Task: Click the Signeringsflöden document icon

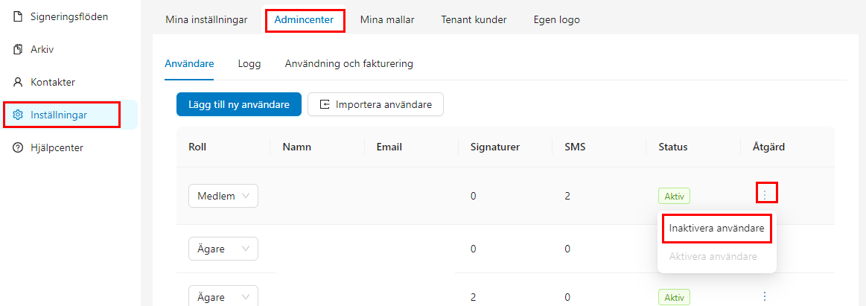Action: (x=18, y=16)
